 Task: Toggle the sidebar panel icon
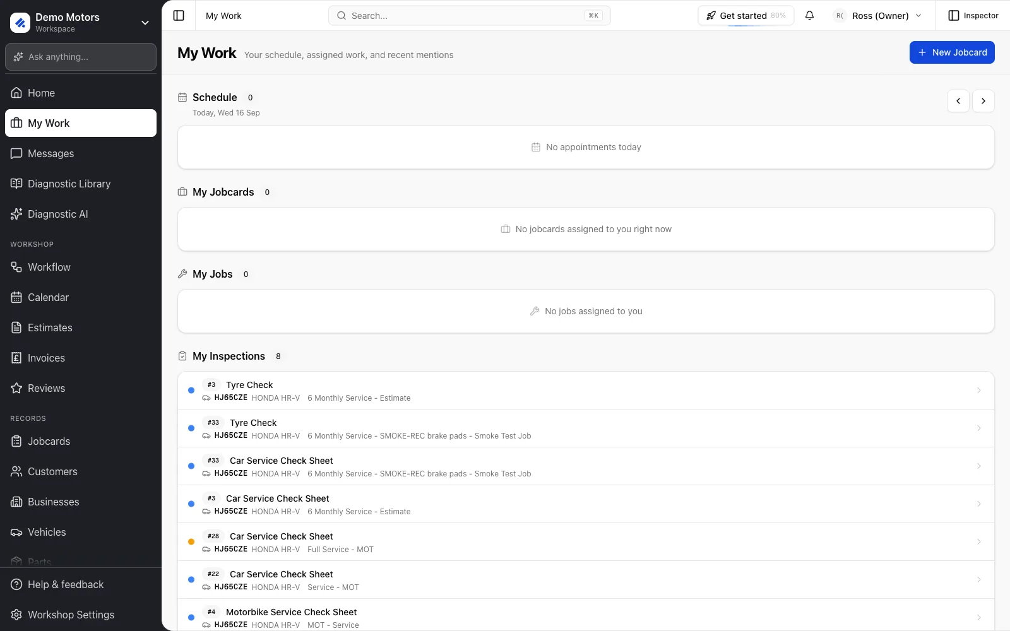179,16
